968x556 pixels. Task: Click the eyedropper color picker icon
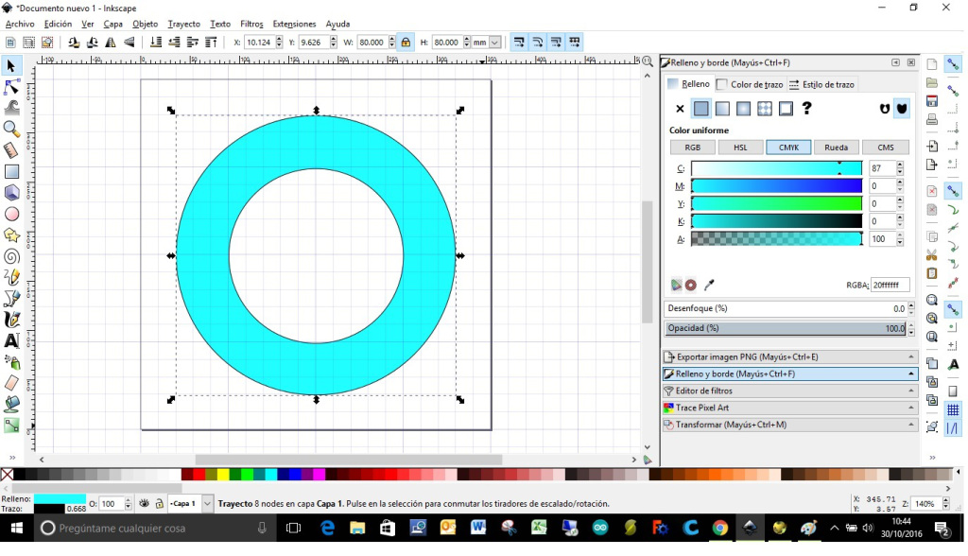pyautogui.click(x=709, y=285)
